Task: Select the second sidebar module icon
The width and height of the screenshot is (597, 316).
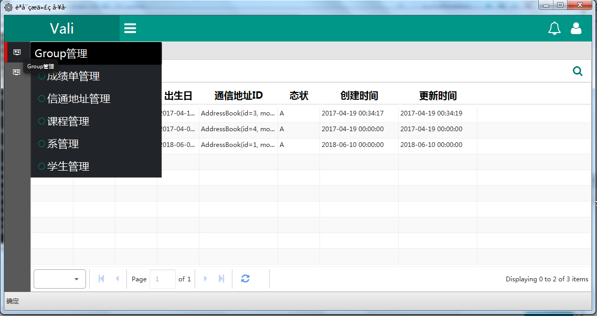Action: [16, 72]
